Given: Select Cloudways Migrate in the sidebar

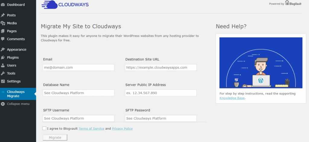Looking at the screenshot, I should point(18,94).
